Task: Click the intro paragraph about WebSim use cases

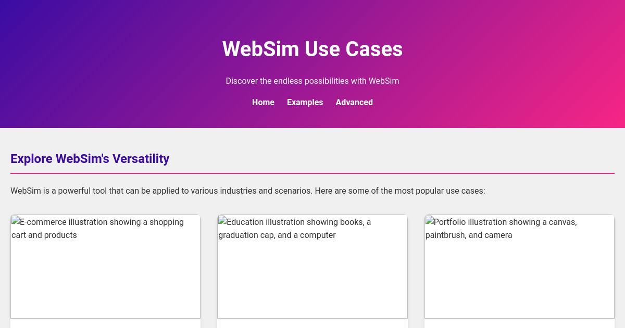Action: point(248,191)
